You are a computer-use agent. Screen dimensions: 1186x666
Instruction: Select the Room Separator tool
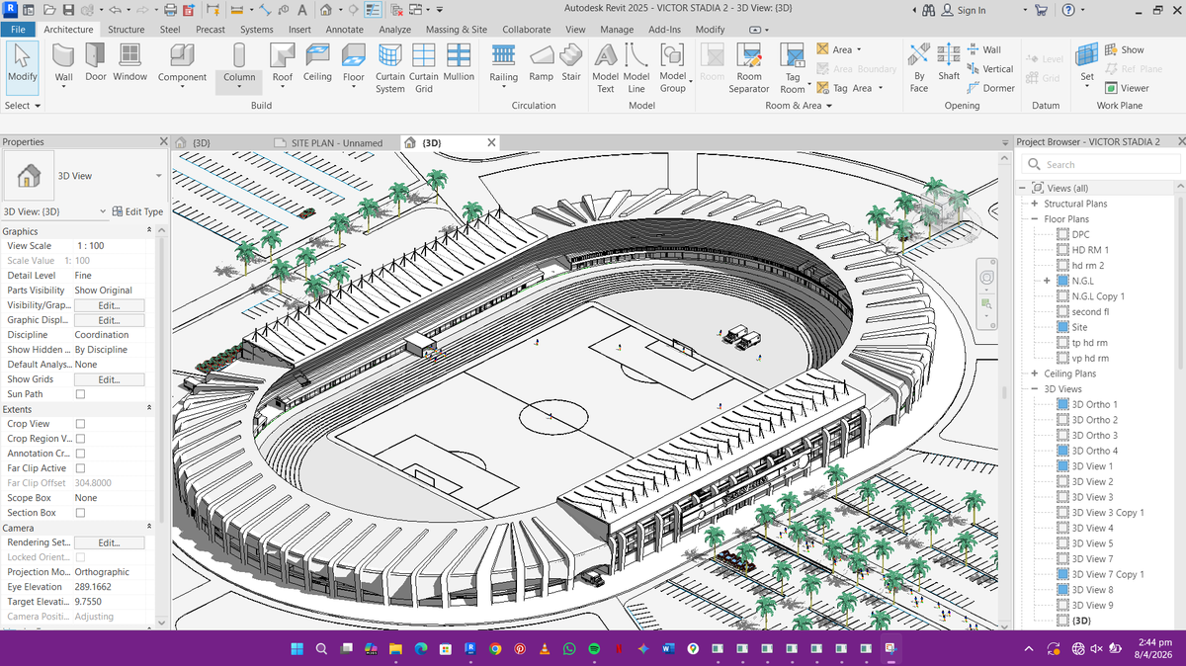[x=749, y=69]
